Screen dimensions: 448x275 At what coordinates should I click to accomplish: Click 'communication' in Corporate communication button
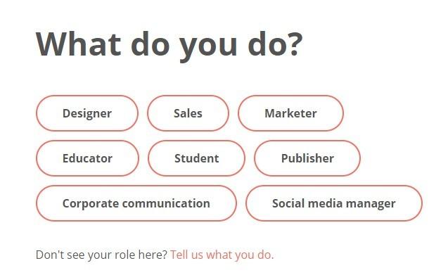pyautogui.click(x=166, y=203)
